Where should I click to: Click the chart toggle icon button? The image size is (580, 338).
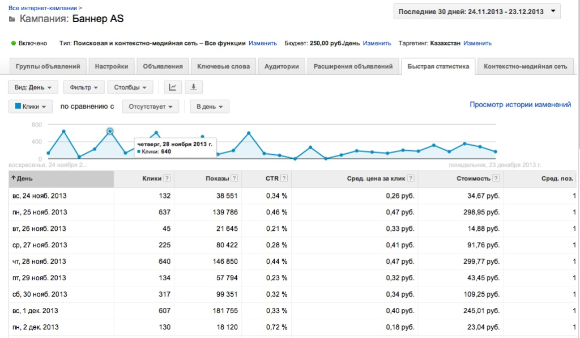(173, 87)
